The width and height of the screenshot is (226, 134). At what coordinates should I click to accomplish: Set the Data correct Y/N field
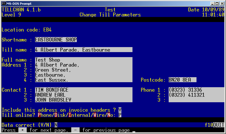point(56,125)
